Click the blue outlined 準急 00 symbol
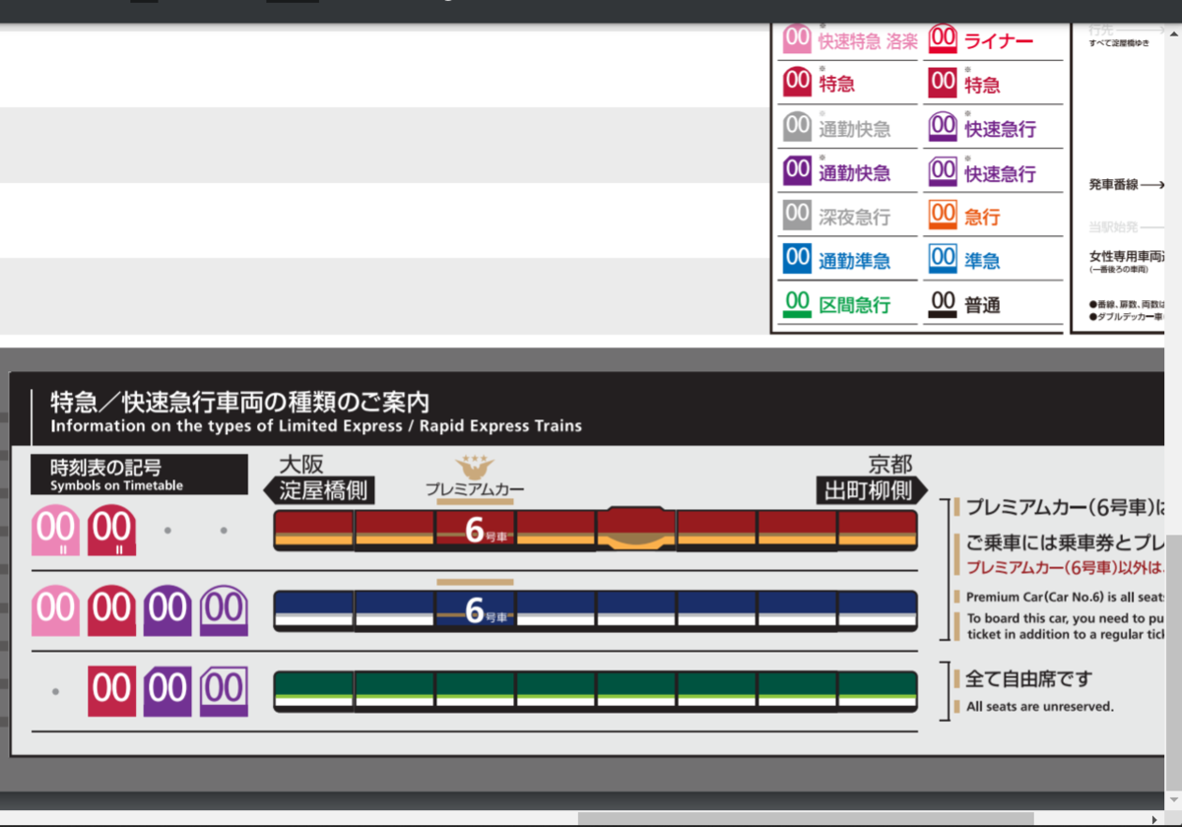This screenshot has width=1182, height=827. pyautogui.click(x=943, y=259)
